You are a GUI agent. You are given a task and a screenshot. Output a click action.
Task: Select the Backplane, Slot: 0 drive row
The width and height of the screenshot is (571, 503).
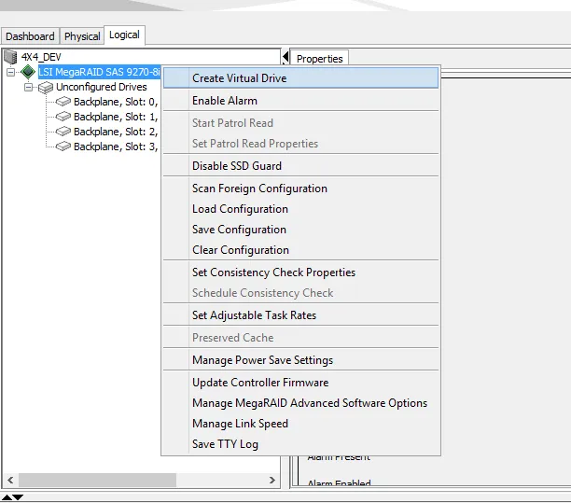116,102
